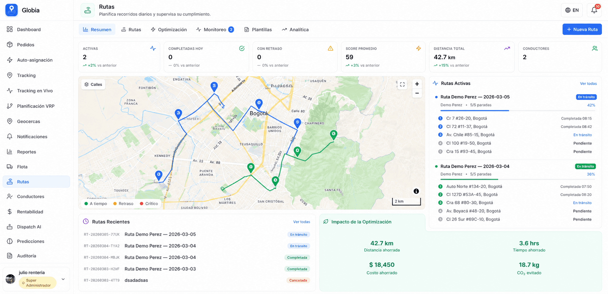This screenshot has width=608, height=294.
Task: Open the map info attribution icon
Action: click(x=416, y=191)
